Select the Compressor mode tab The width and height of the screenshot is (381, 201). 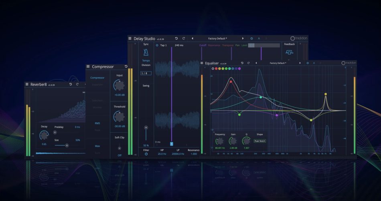[x=97, y=78]
